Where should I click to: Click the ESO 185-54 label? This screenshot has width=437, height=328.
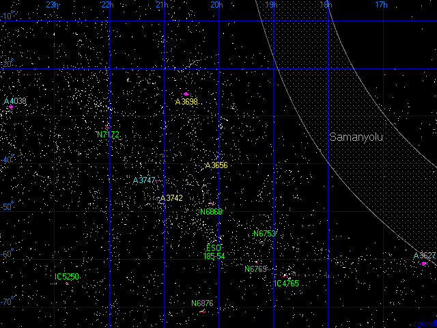click(214, 251)
